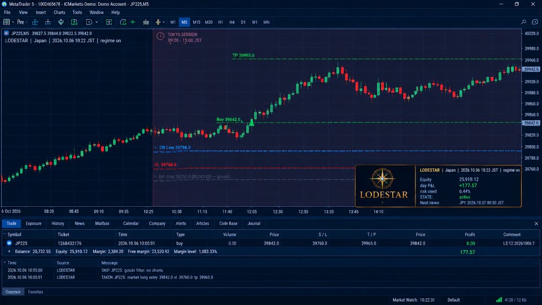This screenshot has width=542, height=305.
Task: Click the green chart-with-dollar icon
Action: [x=74, y=22]
